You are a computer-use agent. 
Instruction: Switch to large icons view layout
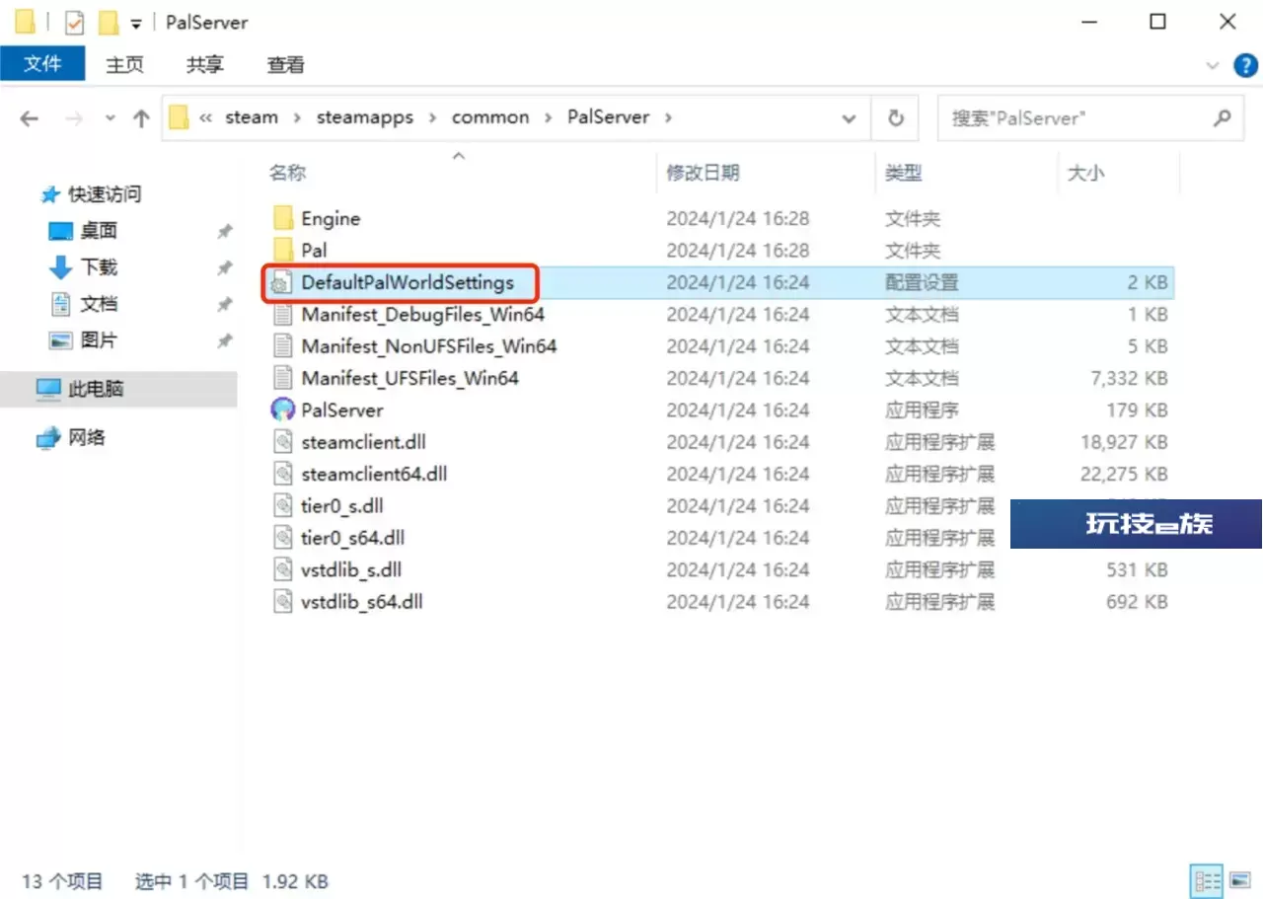[1240, 880]
